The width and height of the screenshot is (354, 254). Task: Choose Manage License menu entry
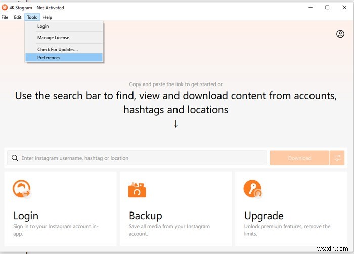(x=53, y=38)
